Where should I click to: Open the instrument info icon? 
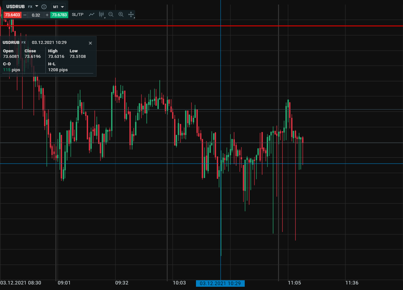[x=44, y=7]
